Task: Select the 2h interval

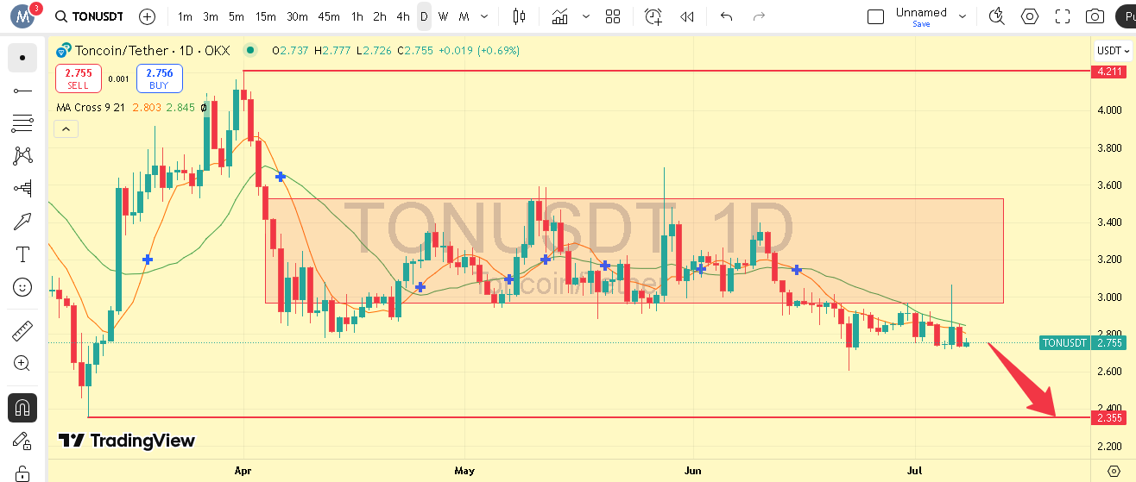Action: 380,16
